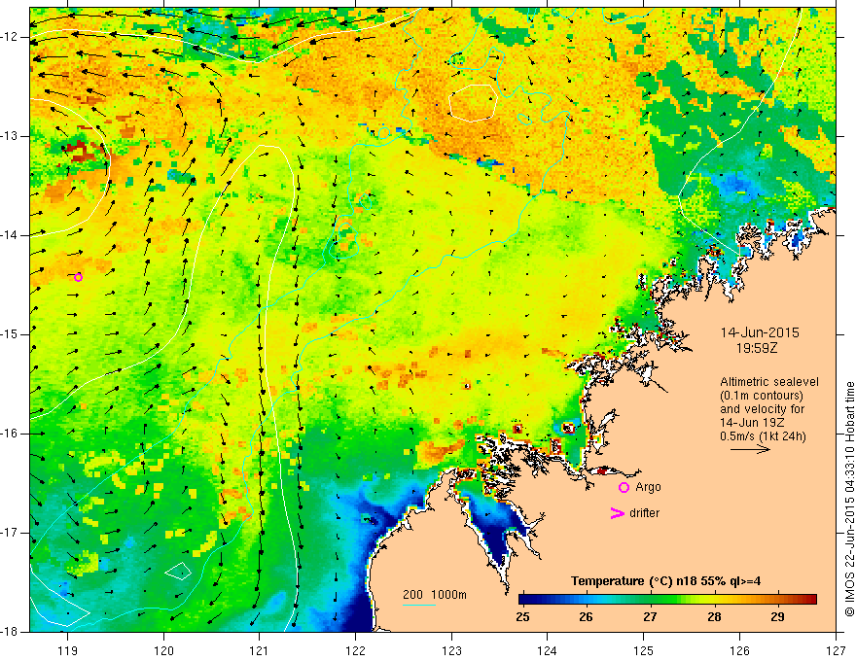856x661 pixels.
Task: Click the latitude label -17
Action: click(x=11, y=533)
